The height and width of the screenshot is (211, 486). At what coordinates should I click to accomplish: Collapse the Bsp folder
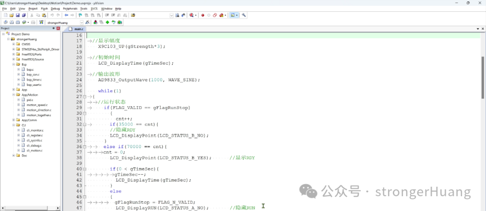coord(13,64)
